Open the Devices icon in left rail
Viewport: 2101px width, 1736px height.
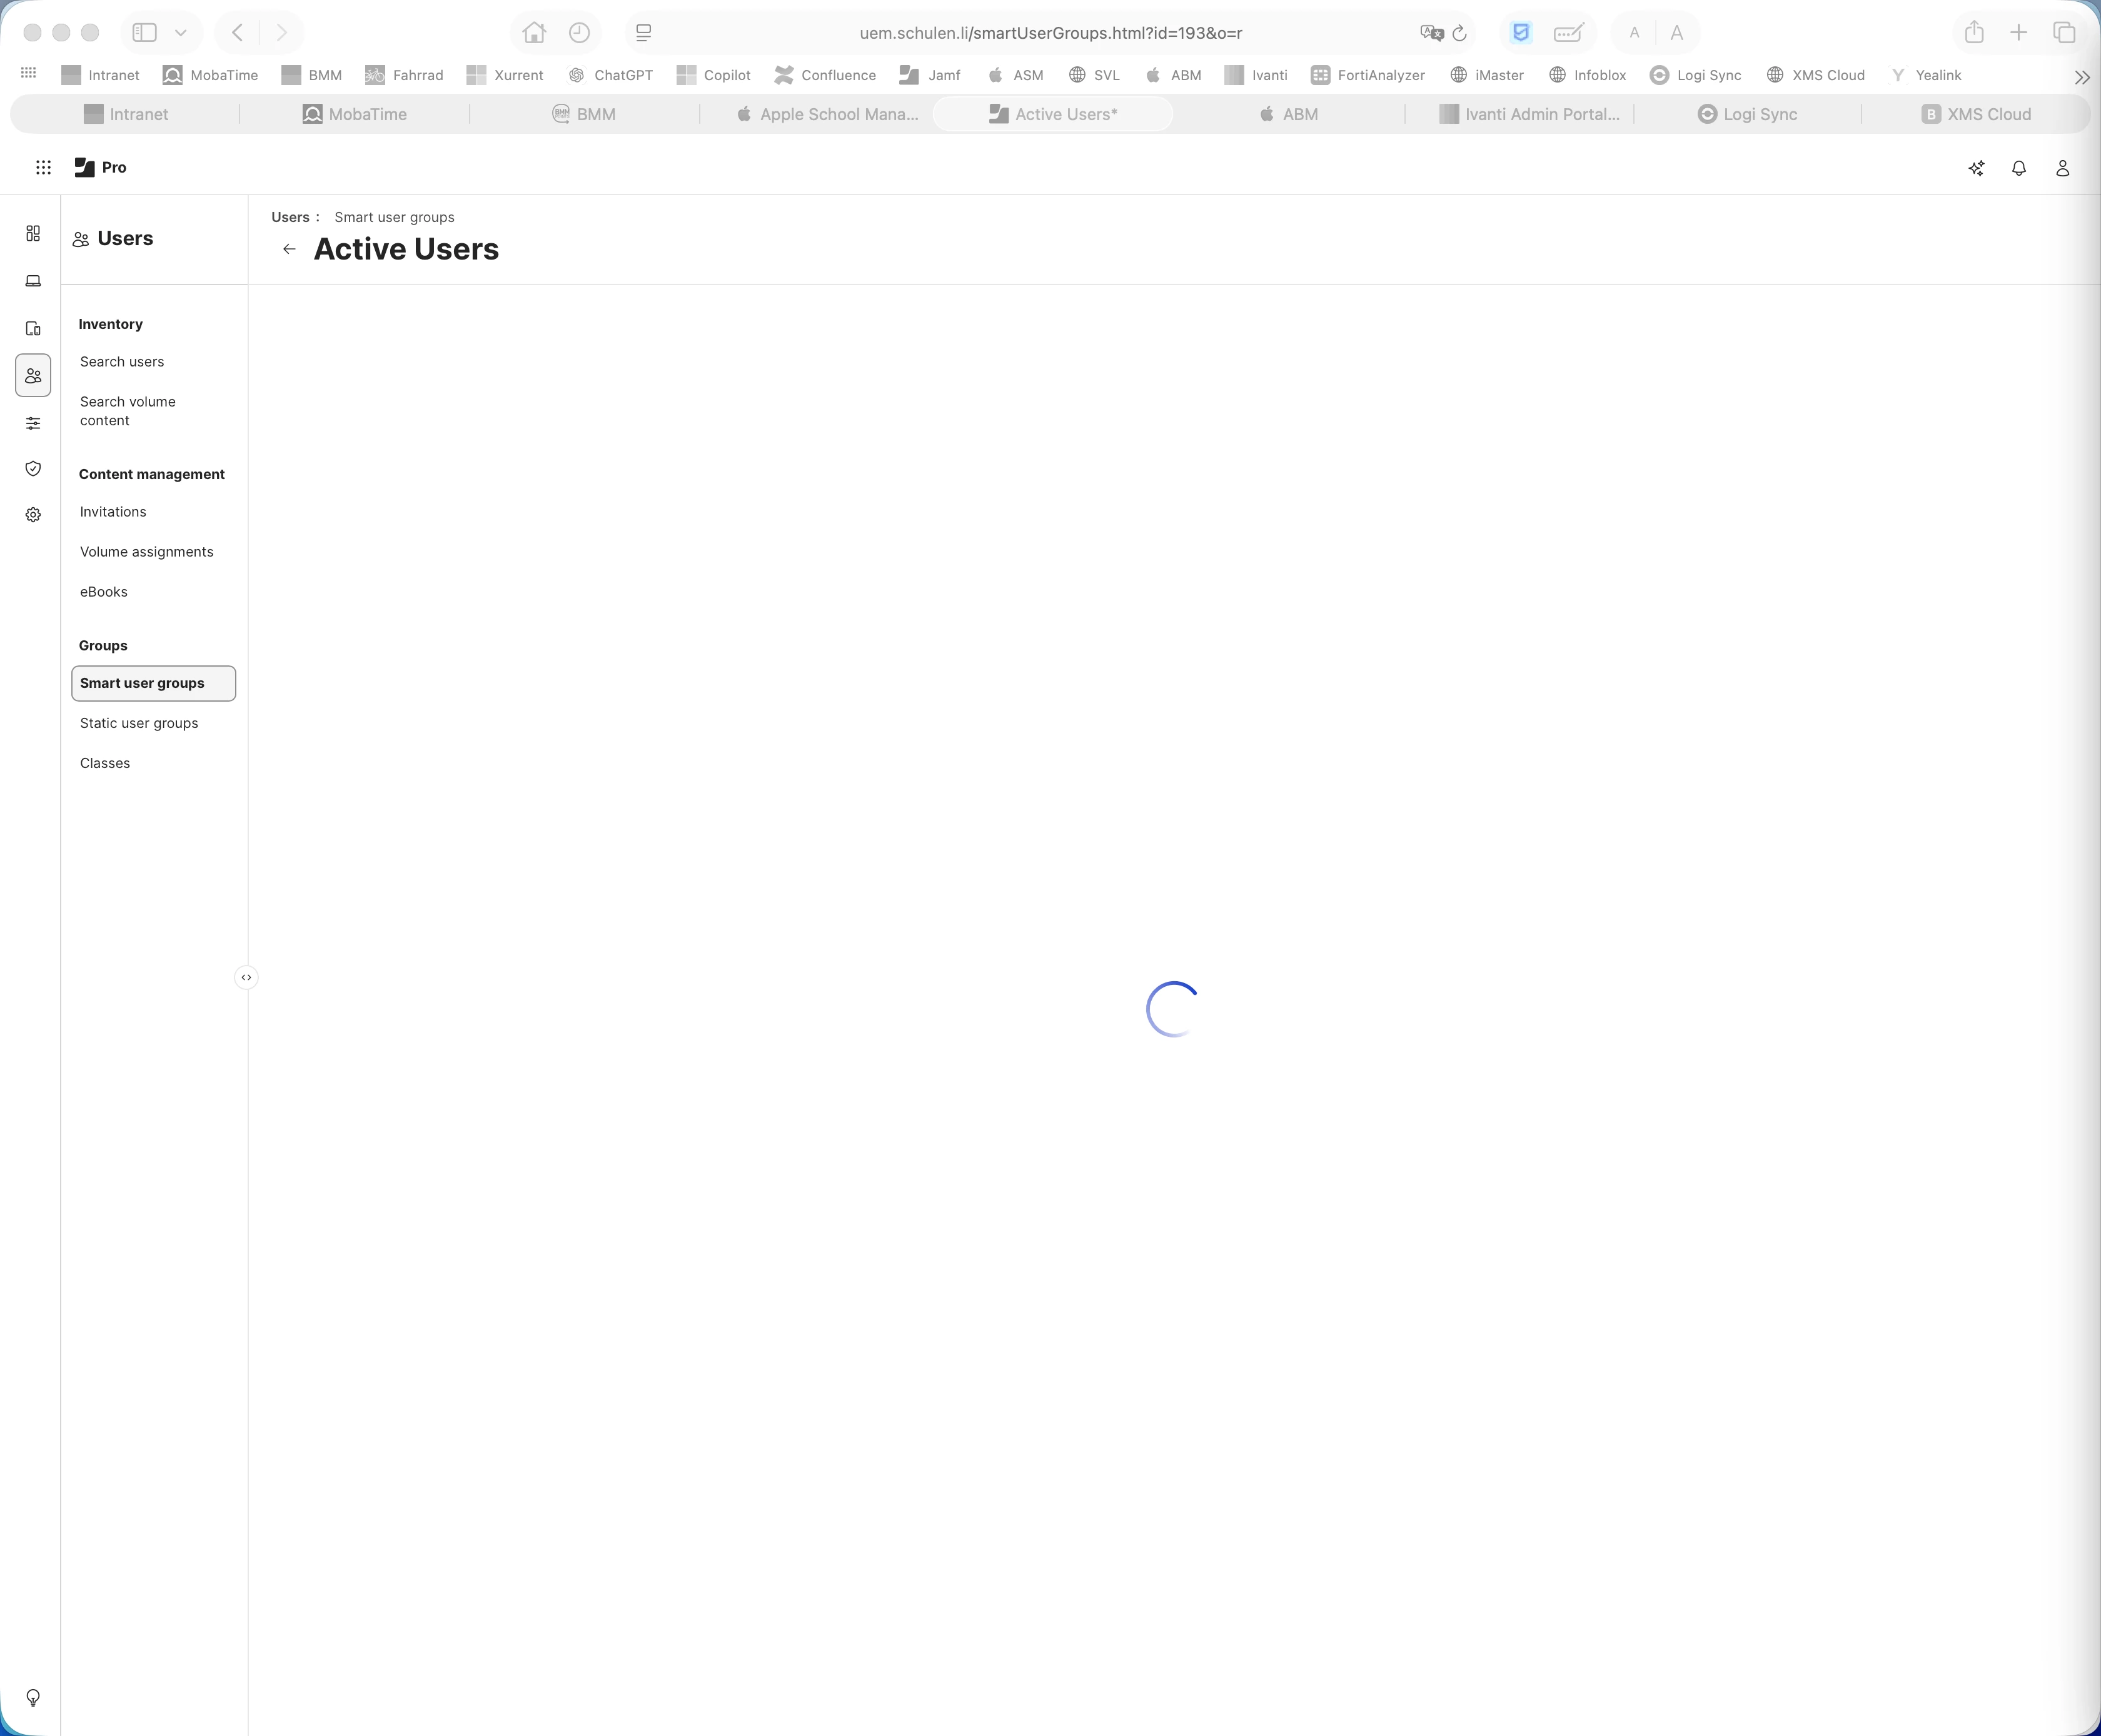click(x=33, y=329)
